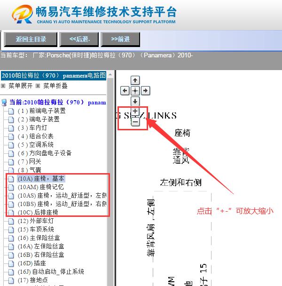282x286 pixels.
Task: Pan diagram left with left arrow
Action: (125, 91)
